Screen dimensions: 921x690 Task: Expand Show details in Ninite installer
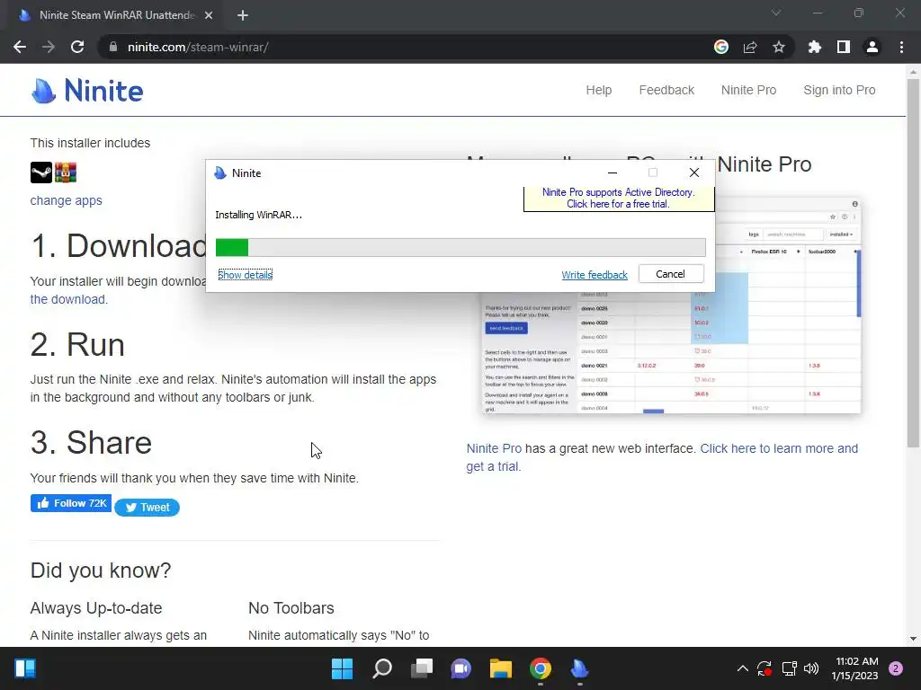[x=245, y=275]
